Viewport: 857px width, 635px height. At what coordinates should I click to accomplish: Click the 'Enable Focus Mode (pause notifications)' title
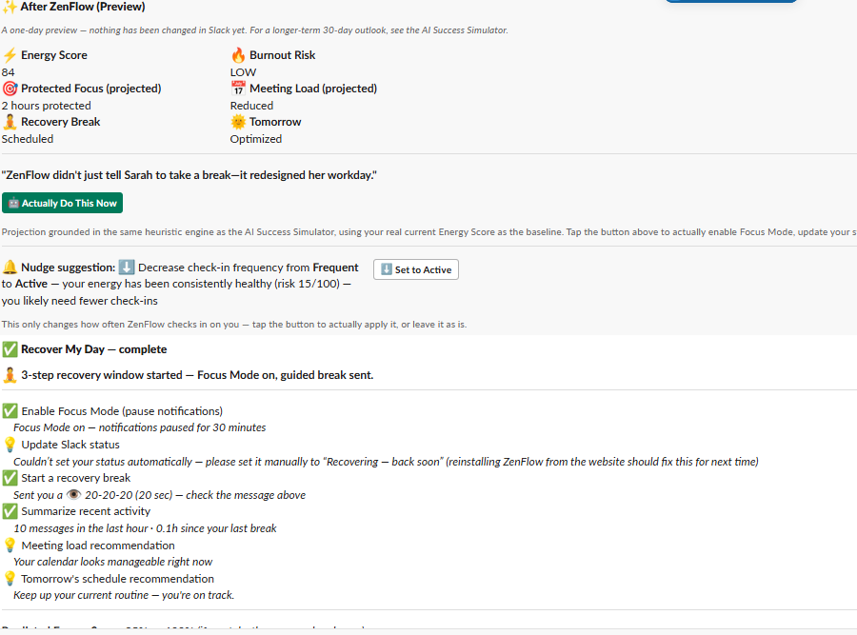(122, 411)
